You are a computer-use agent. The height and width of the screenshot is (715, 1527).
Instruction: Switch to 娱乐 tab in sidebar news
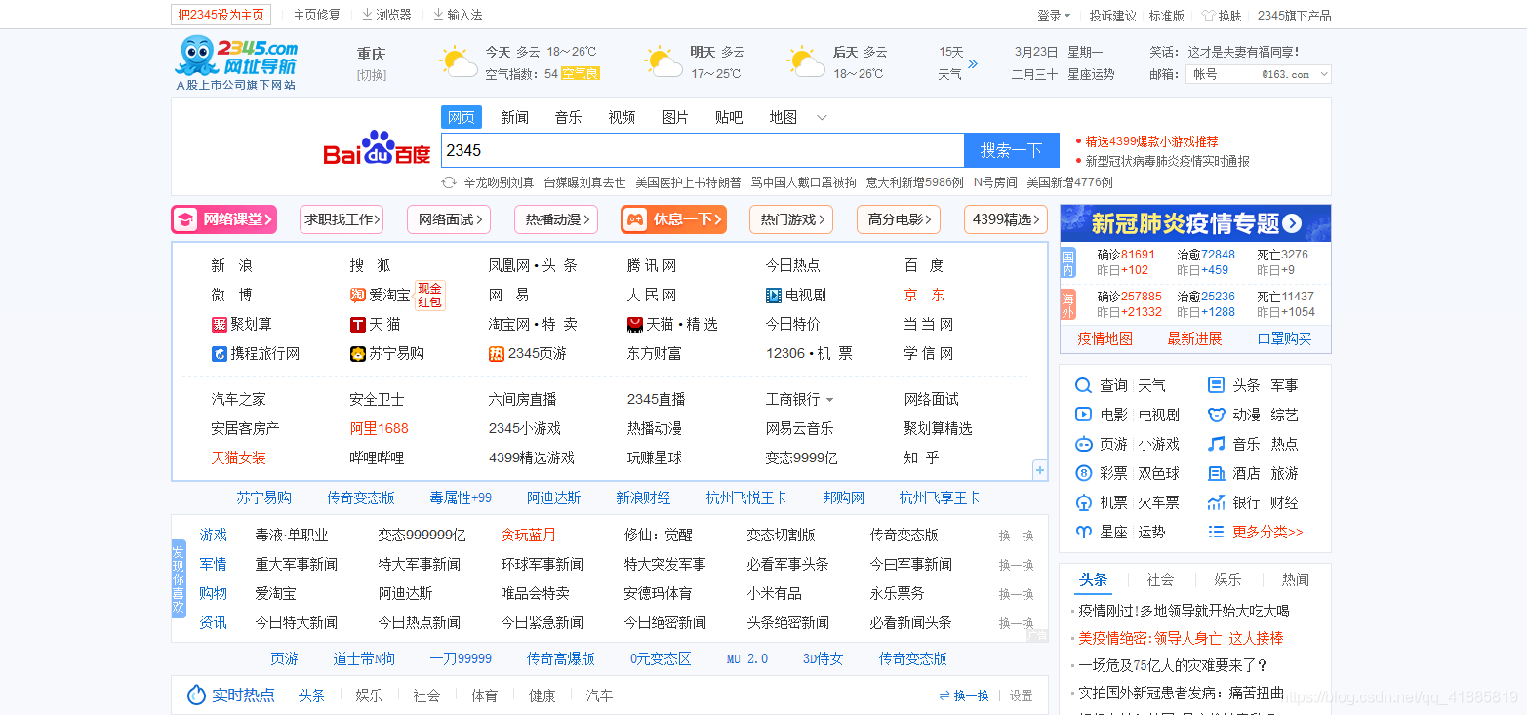coord(1227,579)
